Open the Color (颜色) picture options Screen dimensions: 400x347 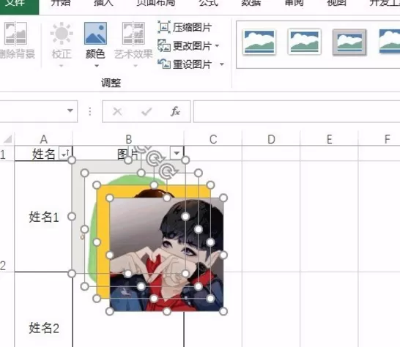point(95,41)
